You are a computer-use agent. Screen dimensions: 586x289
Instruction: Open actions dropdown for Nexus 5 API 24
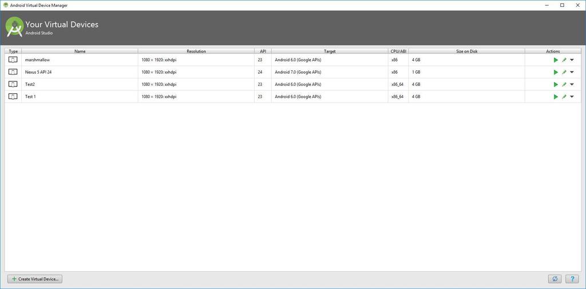click(572, 72)
